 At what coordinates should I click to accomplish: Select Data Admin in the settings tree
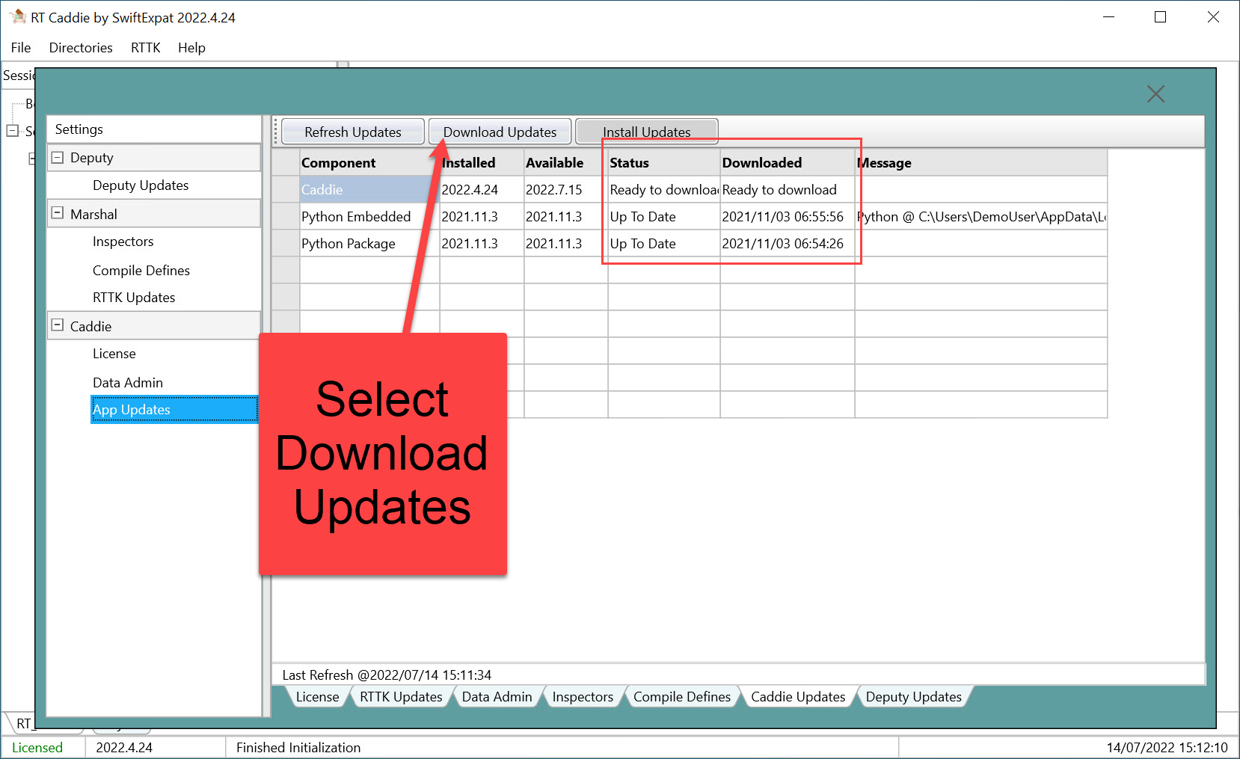(x=128, y=382)
